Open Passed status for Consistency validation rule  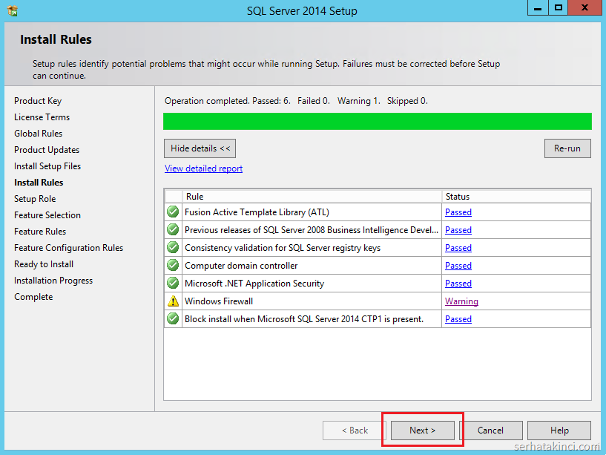point(458,248)
